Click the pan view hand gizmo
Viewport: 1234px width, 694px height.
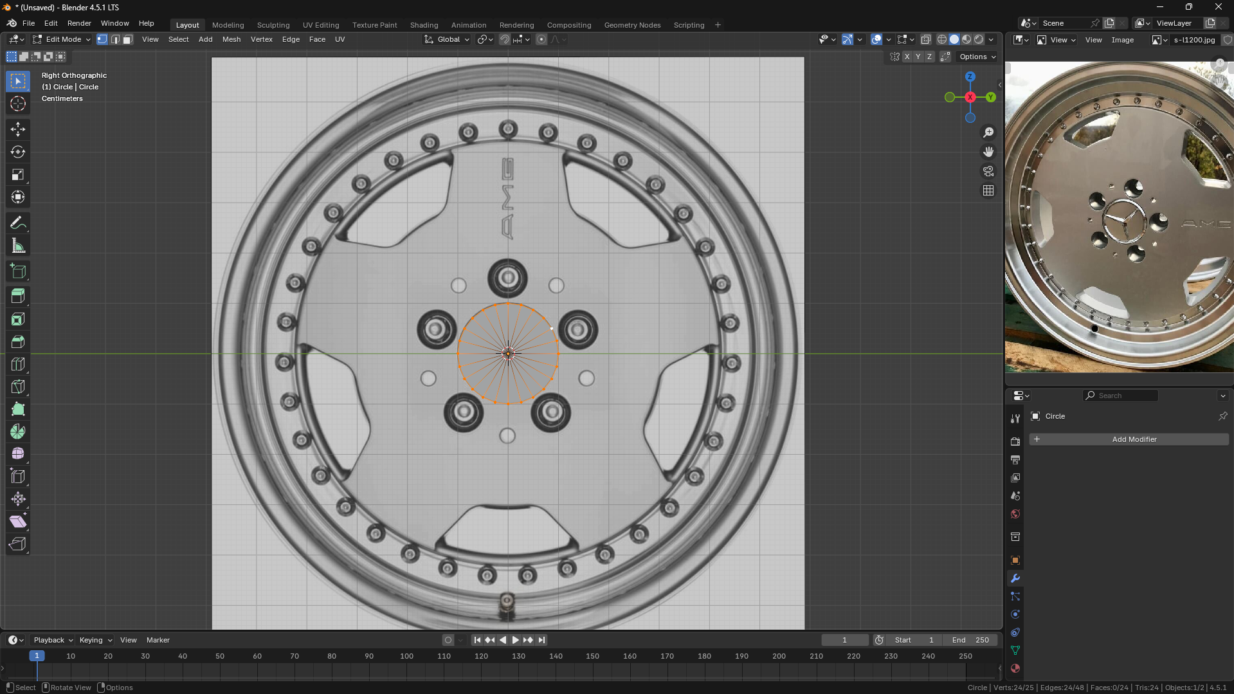(x=988, y=152)
